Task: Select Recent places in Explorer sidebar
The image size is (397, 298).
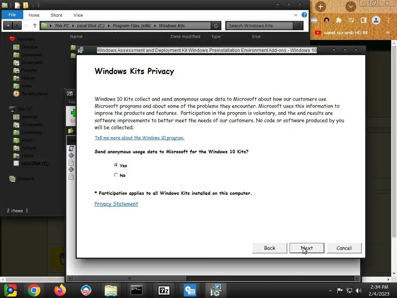Action: point(34,94)
